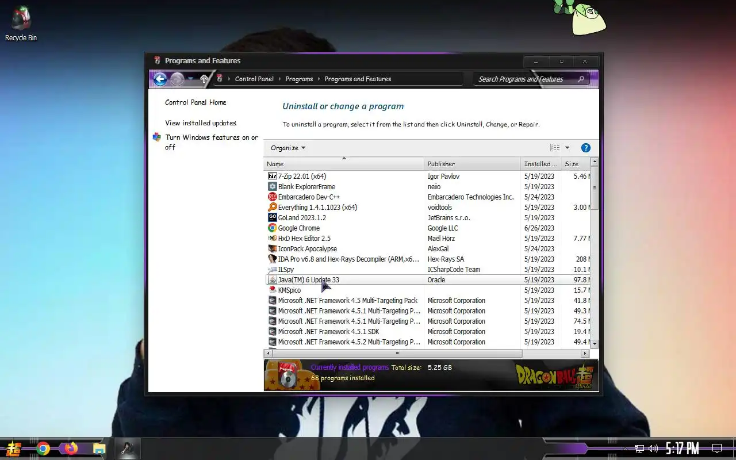This screenshot has height=460, width=736.
Task: Click publisher Hex-Rays SA cell
Action: (446, 259)
